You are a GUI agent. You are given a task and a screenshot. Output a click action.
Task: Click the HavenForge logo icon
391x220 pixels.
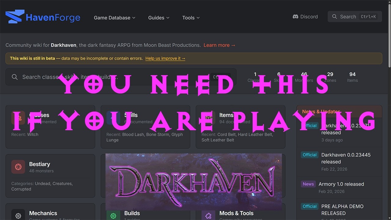(15, 17)
